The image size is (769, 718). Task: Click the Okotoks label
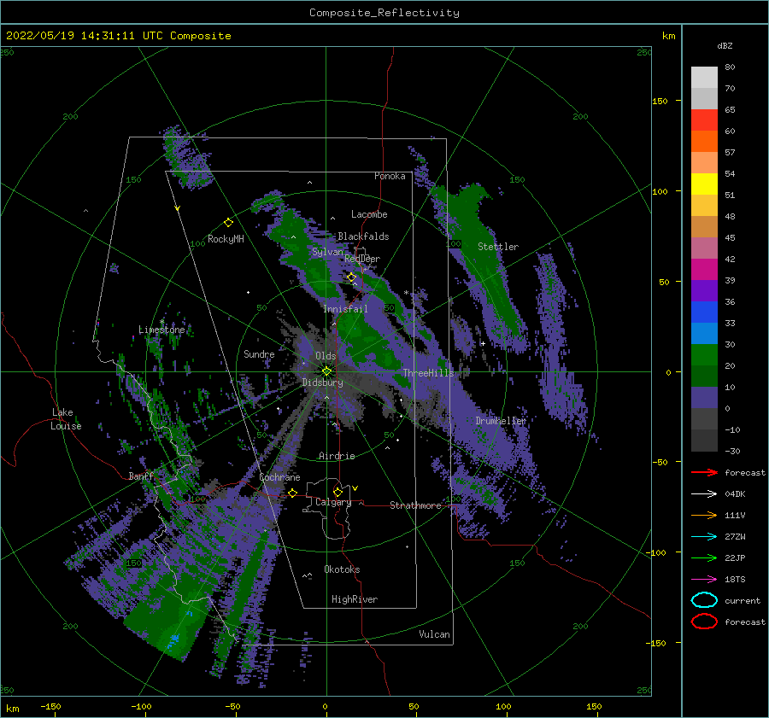[342, 569]
